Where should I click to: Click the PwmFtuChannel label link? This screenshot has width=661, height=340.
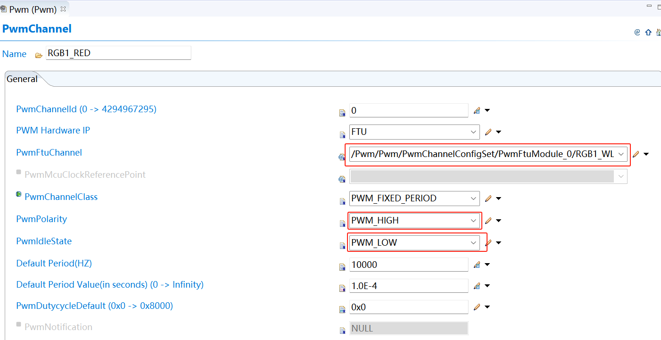coord(49,152)
